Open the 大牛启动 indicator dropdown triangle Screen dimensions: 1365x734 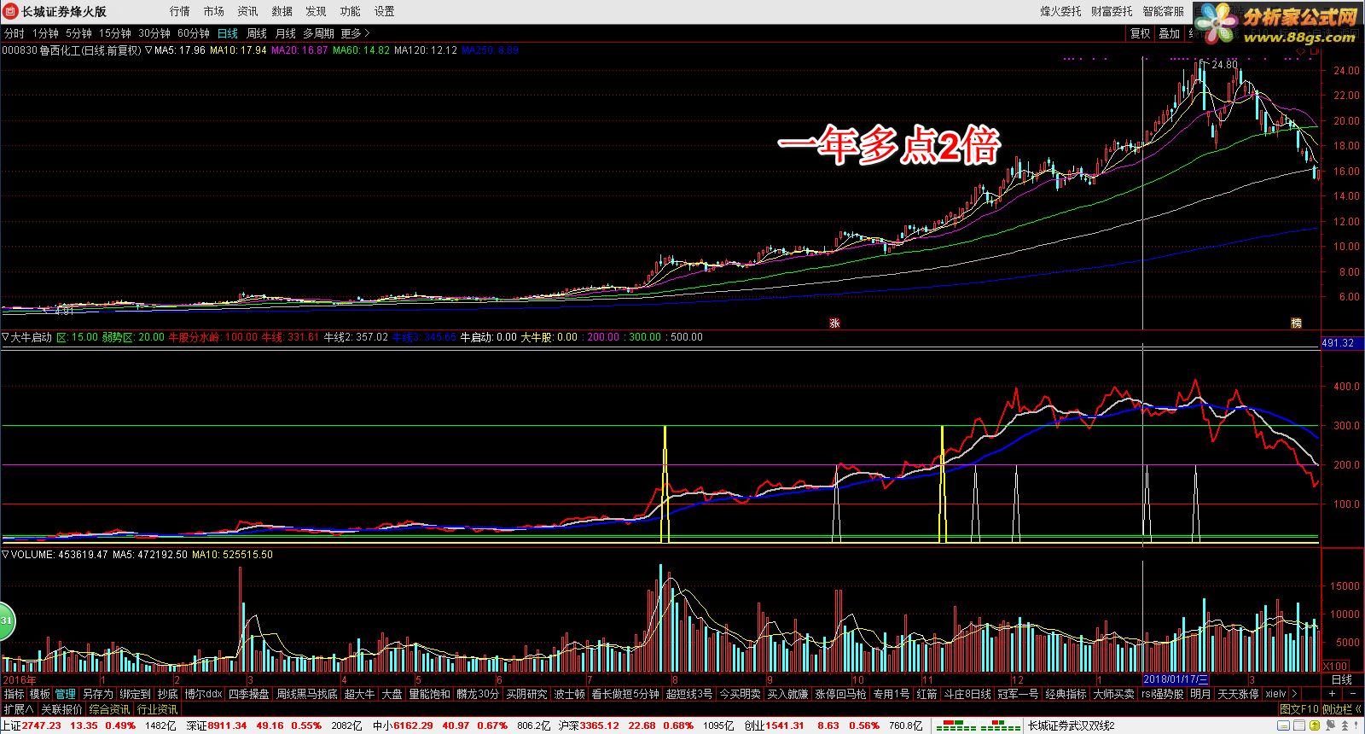coord(5,337)
